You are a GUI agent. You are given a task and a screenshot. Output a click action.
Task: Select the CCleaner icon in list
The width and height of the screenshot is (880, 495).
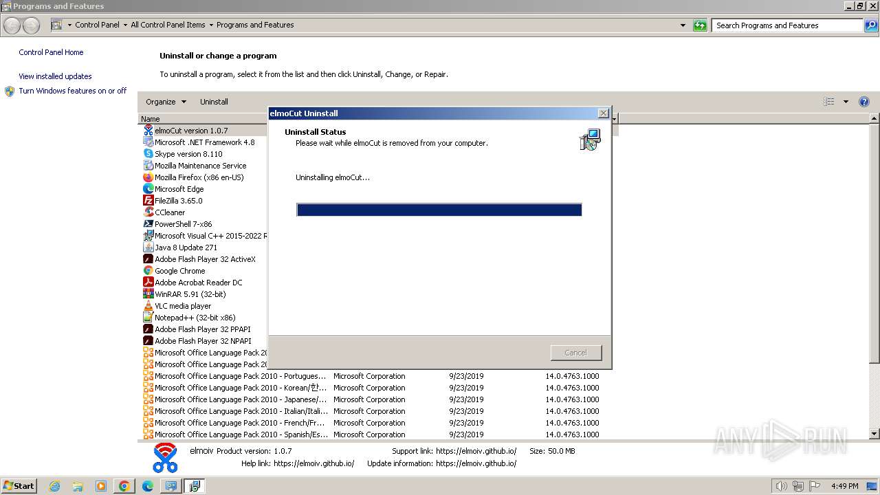pos(148,212)
